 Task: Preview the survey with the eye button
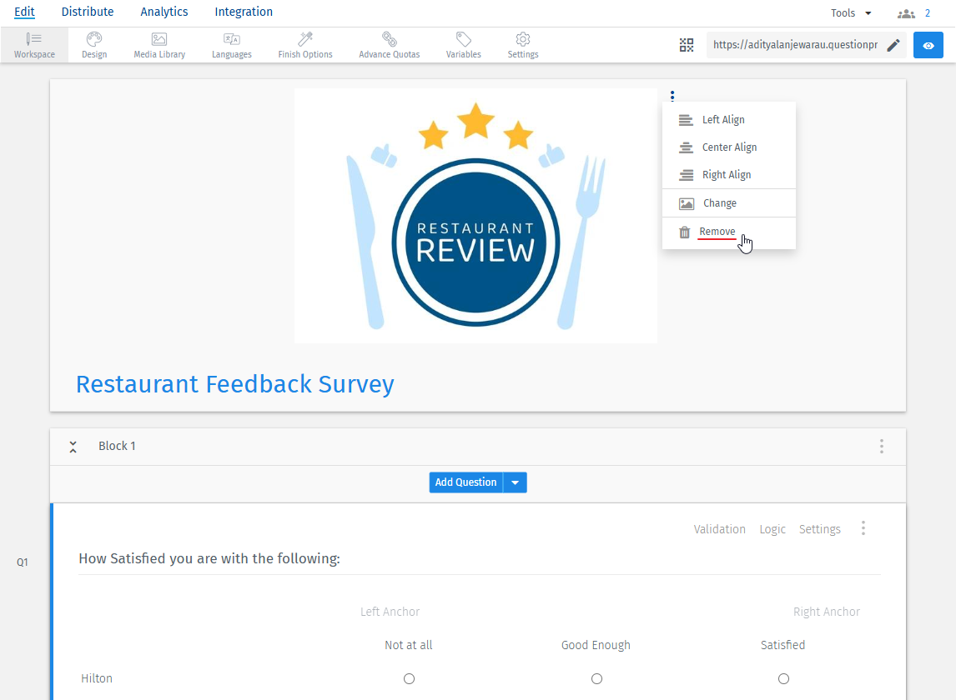(928, 45)
